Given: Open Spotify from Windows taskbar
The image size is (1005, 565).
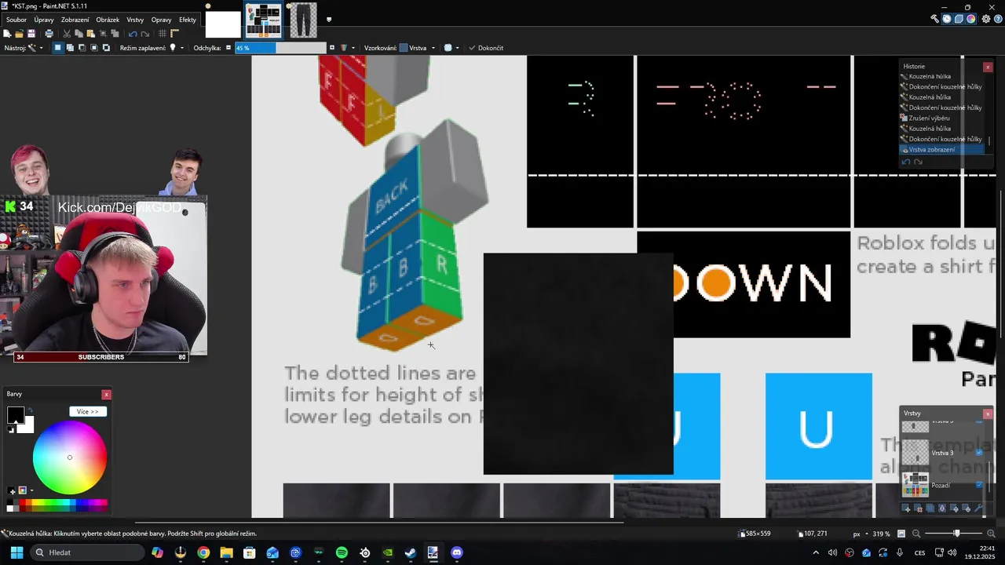Looking at the screenshot, I should (x=342, y=552).
